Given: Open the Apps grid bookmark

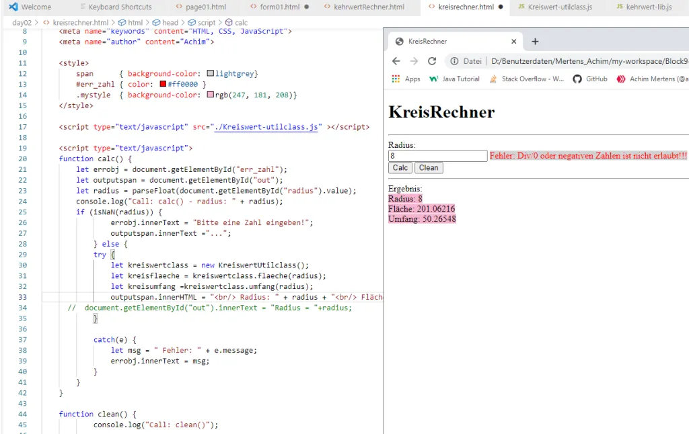Looking at the screenshot, I should tap(406, 79).
